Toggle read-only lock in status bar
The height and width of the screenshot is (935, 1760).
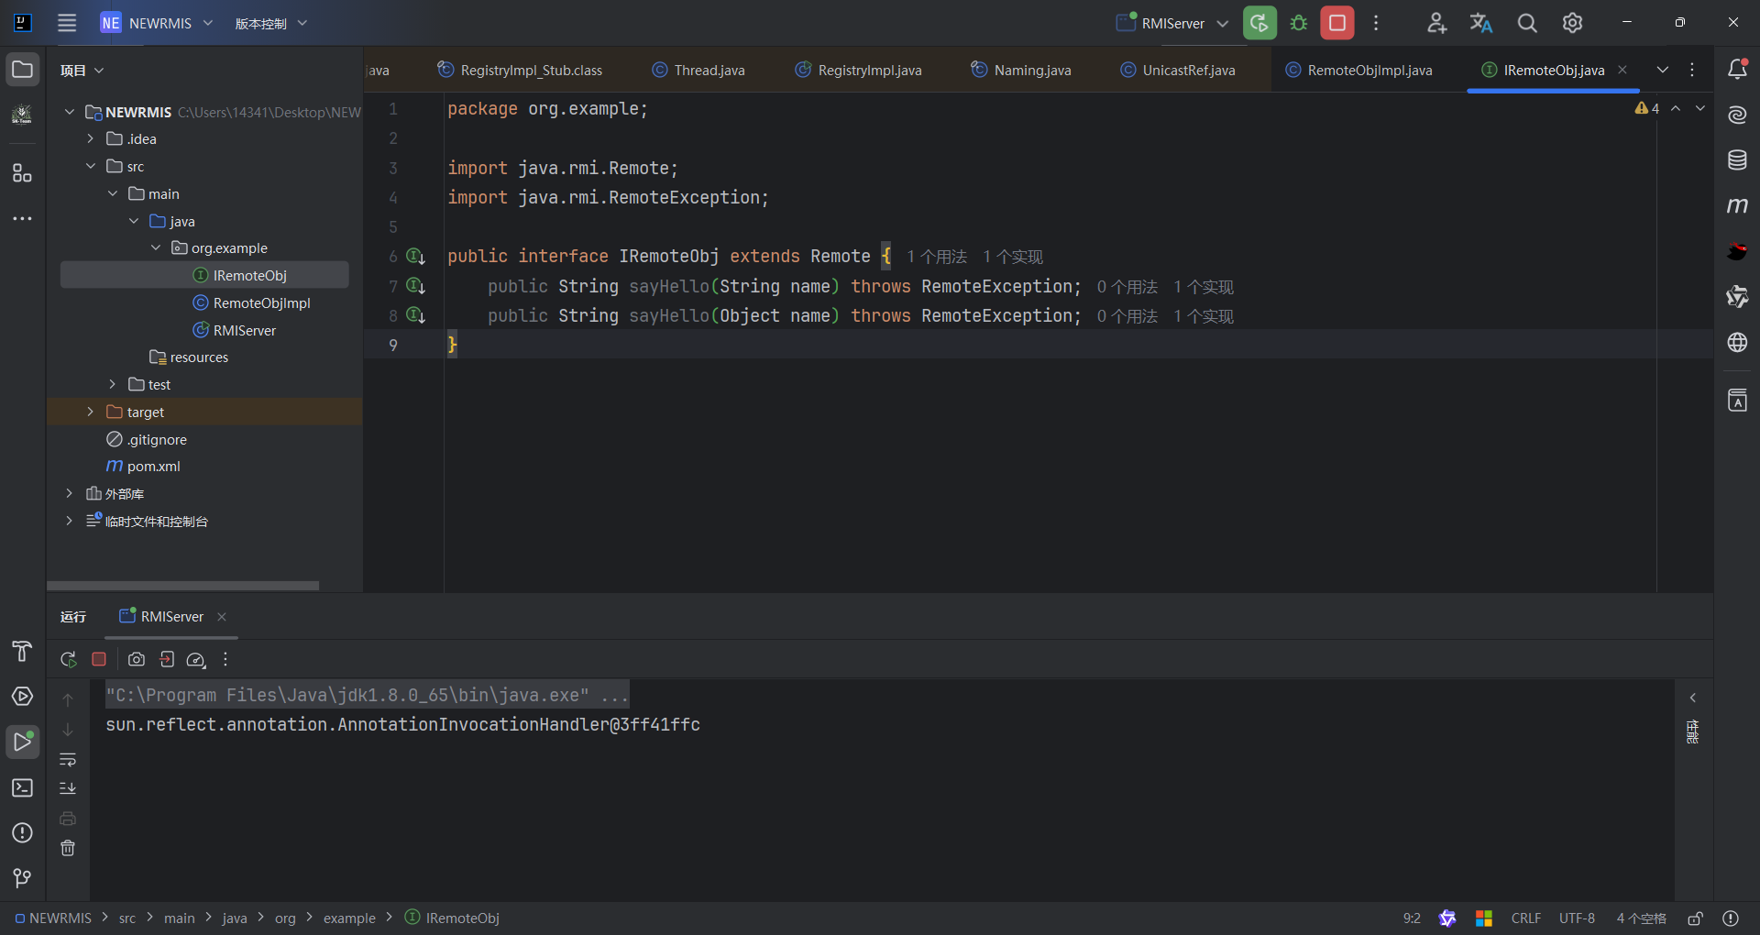[x=1695, y=918]
